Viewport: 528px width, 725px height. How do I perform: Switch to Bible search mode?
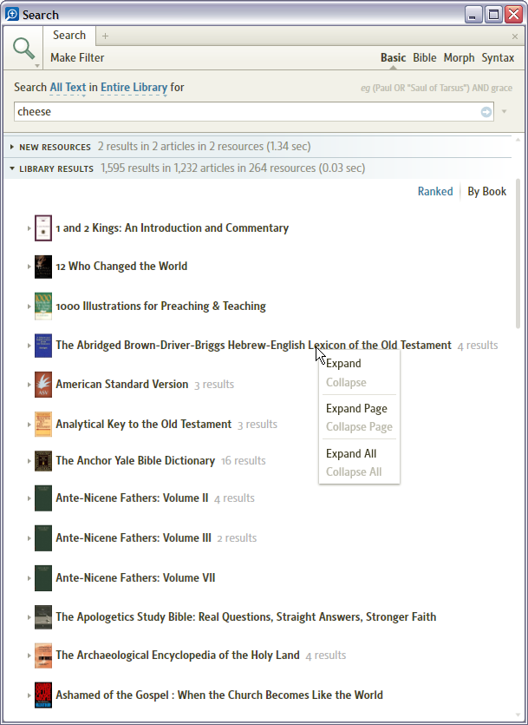point(425,58)
